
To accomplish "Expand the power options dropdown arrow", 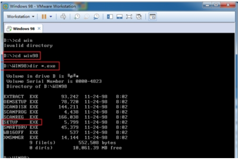I will pyautogui.click(x=50, y=16).
